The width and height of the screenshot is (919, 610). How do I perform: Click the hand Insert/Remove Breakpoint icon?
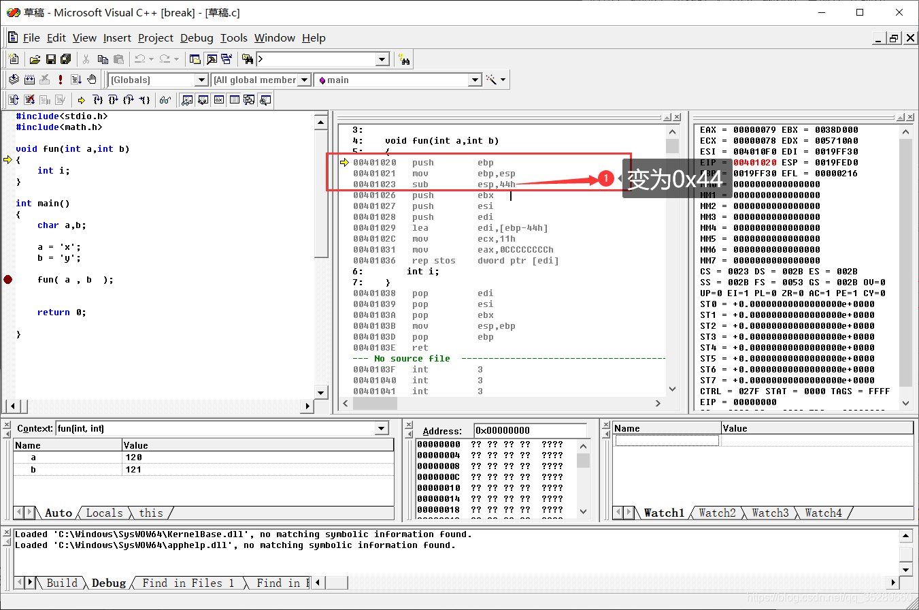point(92,80)
